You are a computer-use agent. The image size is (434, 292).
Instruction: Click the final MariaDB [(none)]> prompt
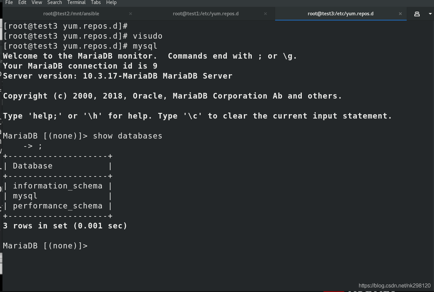[x=45, y=246]
